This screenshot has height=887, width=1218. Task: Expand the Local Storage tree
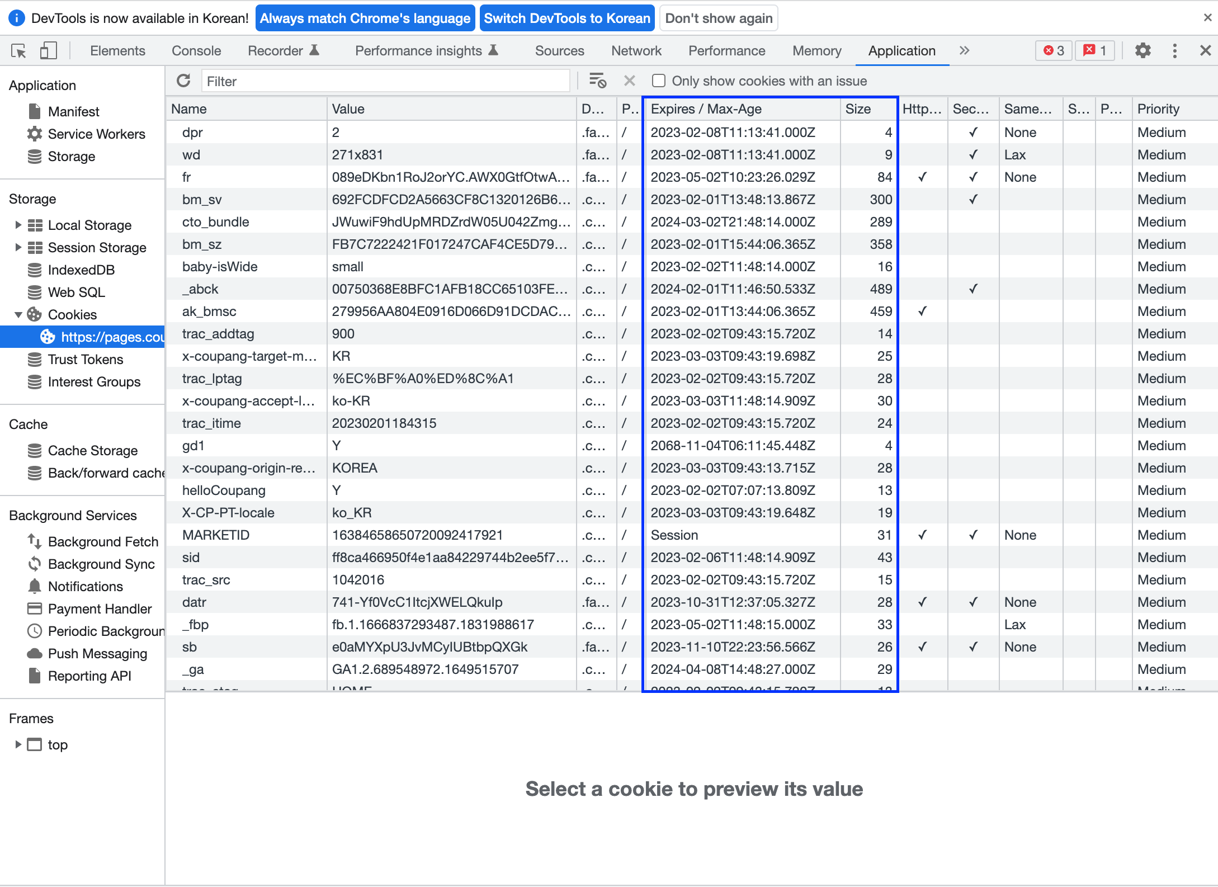point(18,225)
